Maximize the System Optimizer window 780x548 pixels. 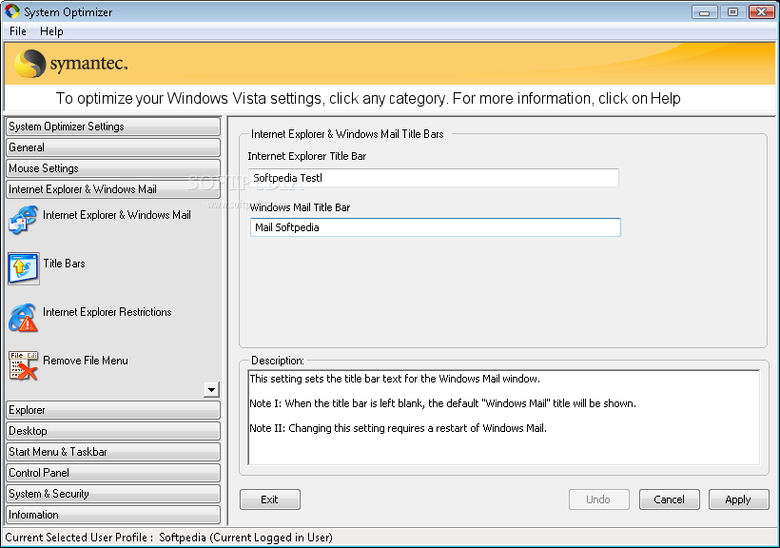click(732, 12)
